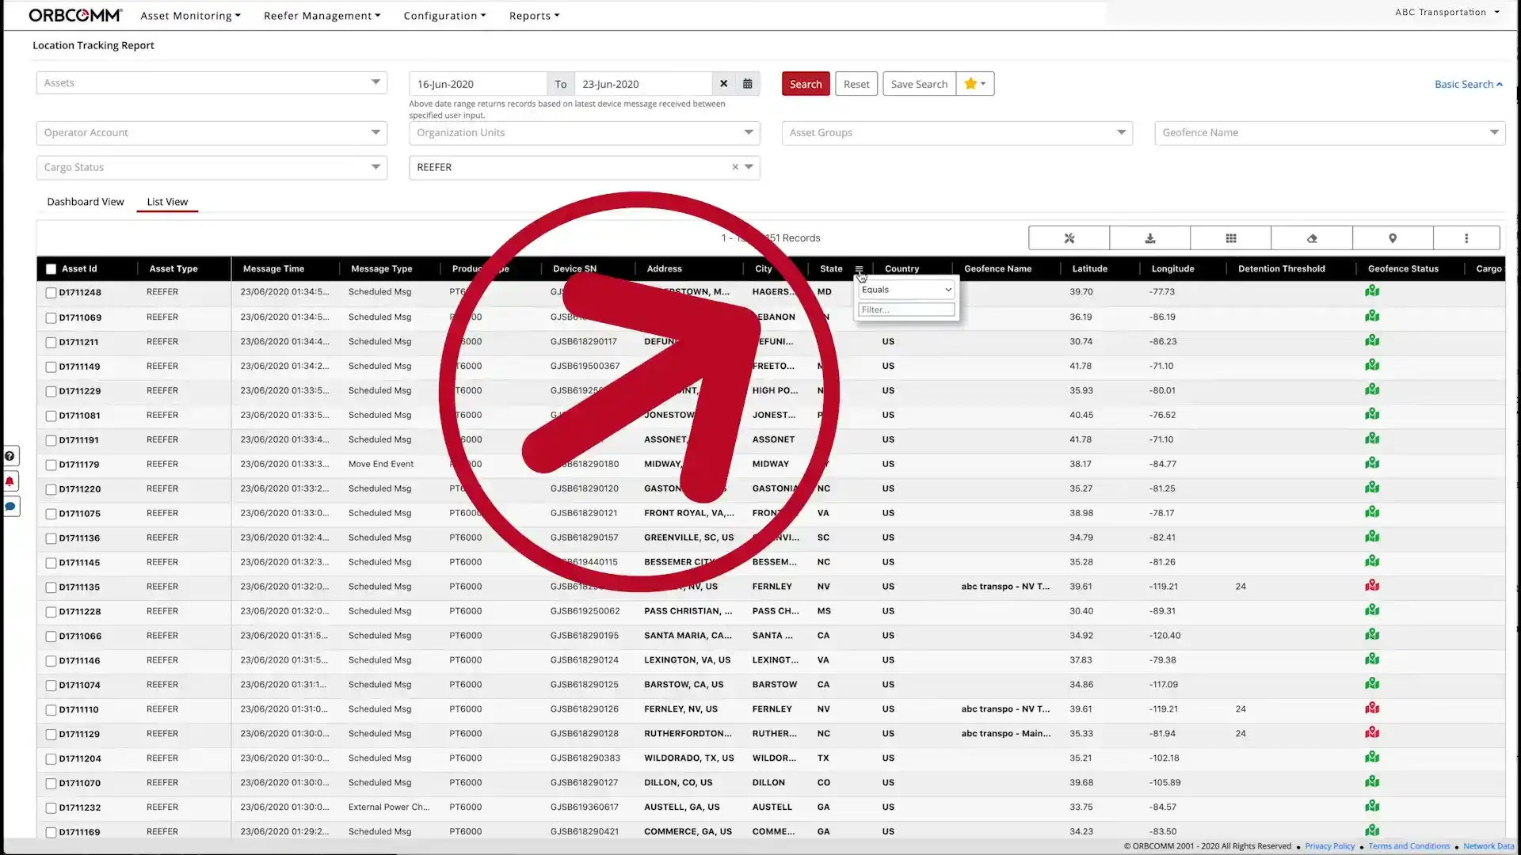Switch to List View tab

tap(166, 202)
